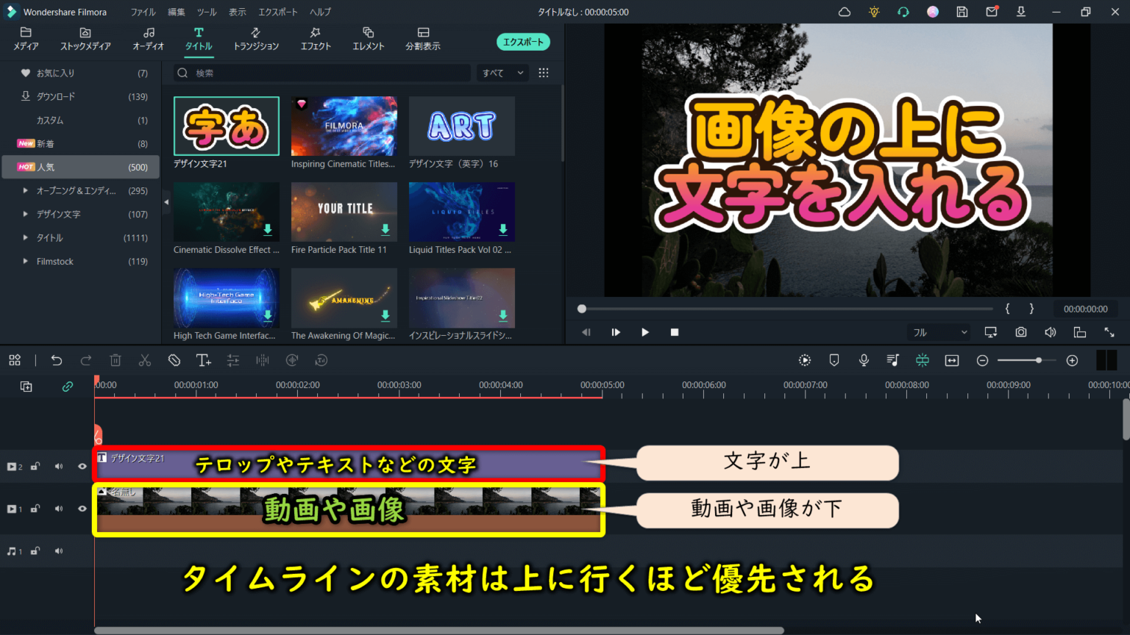
Task: Switch to the トランジション tab
Action: [256, 38]
